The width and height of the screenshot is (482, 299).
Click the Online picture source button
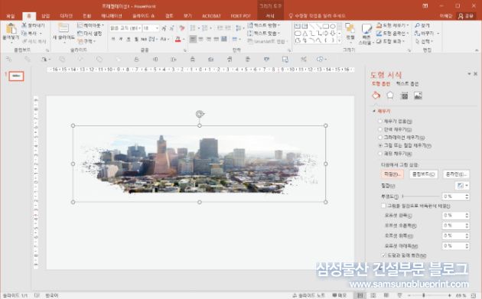click(456, 174)
